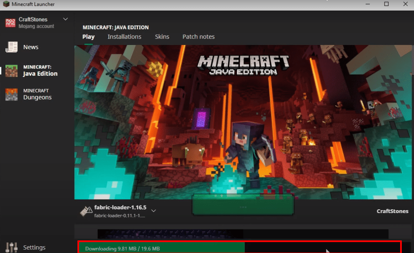Select Minecraft Dungeons in the sidebar
Viewport: 414px width, 253px height.
[x=37, y=95]
